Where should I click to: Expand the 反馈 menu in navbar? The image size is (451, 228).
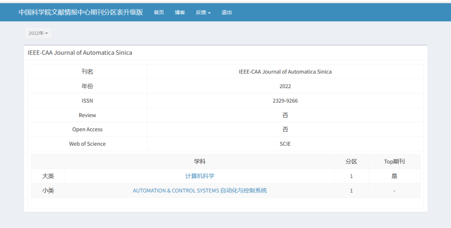(x=203, y=13)
